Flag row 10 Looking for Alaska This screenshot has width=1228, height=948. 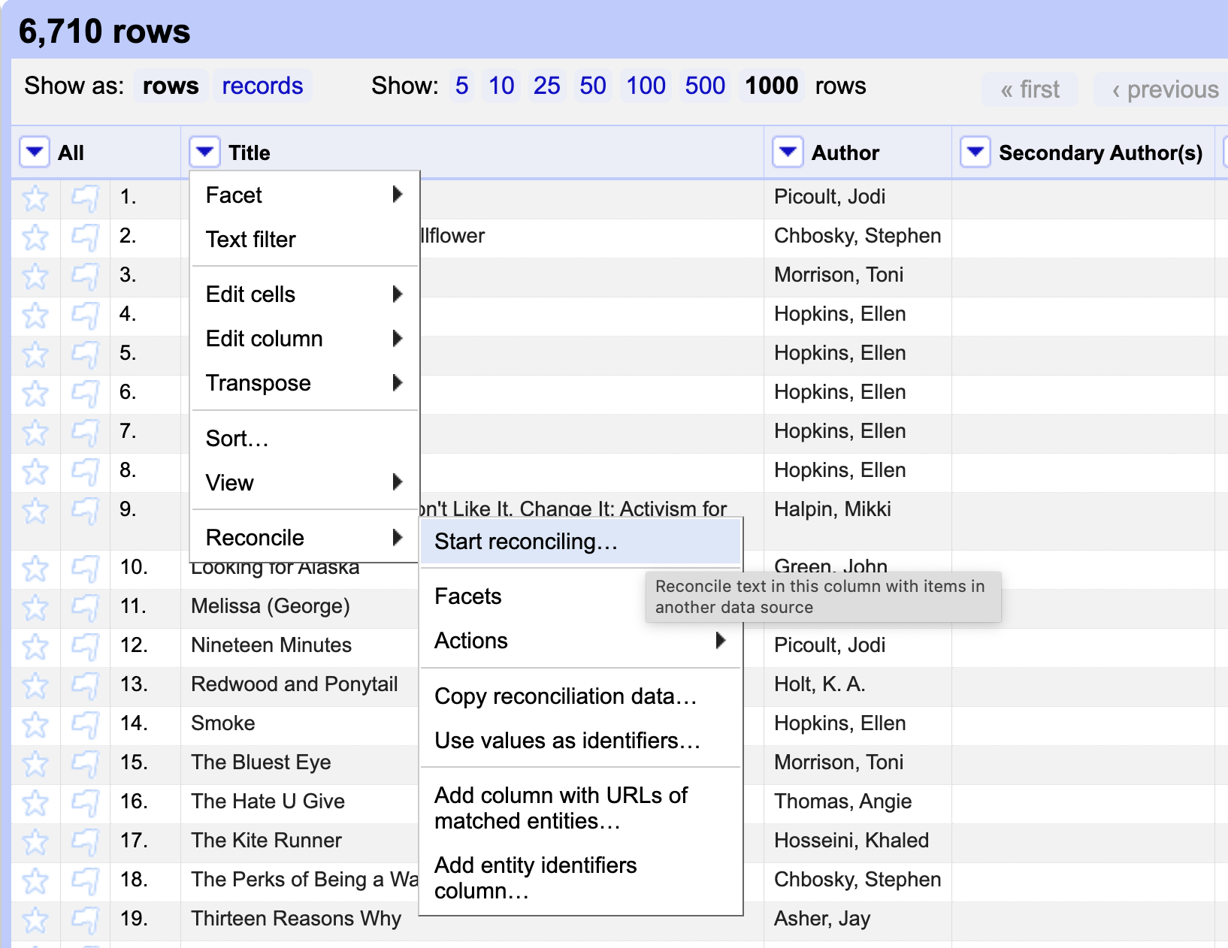pyautogui.click(x=85, y=569)
